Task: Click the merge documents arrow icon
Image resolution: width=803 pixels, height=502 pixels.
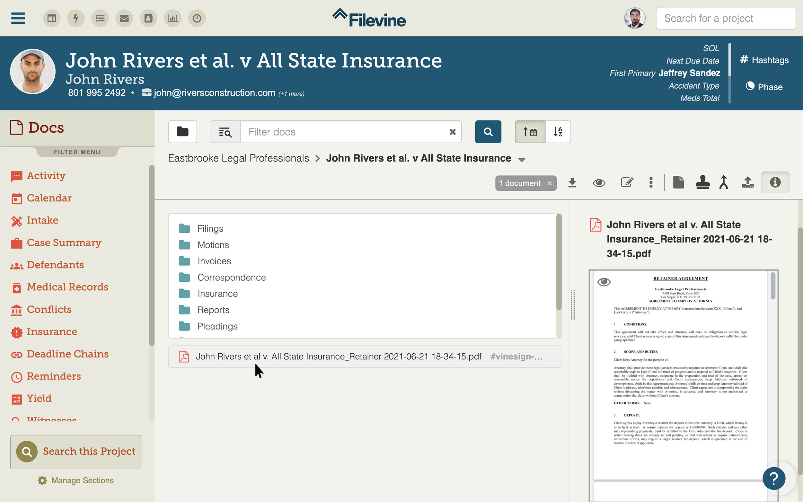Action: [724, 183]
